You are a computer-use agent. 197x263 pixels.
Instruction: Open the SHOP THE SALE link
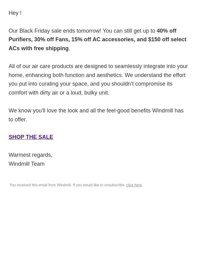31,137
